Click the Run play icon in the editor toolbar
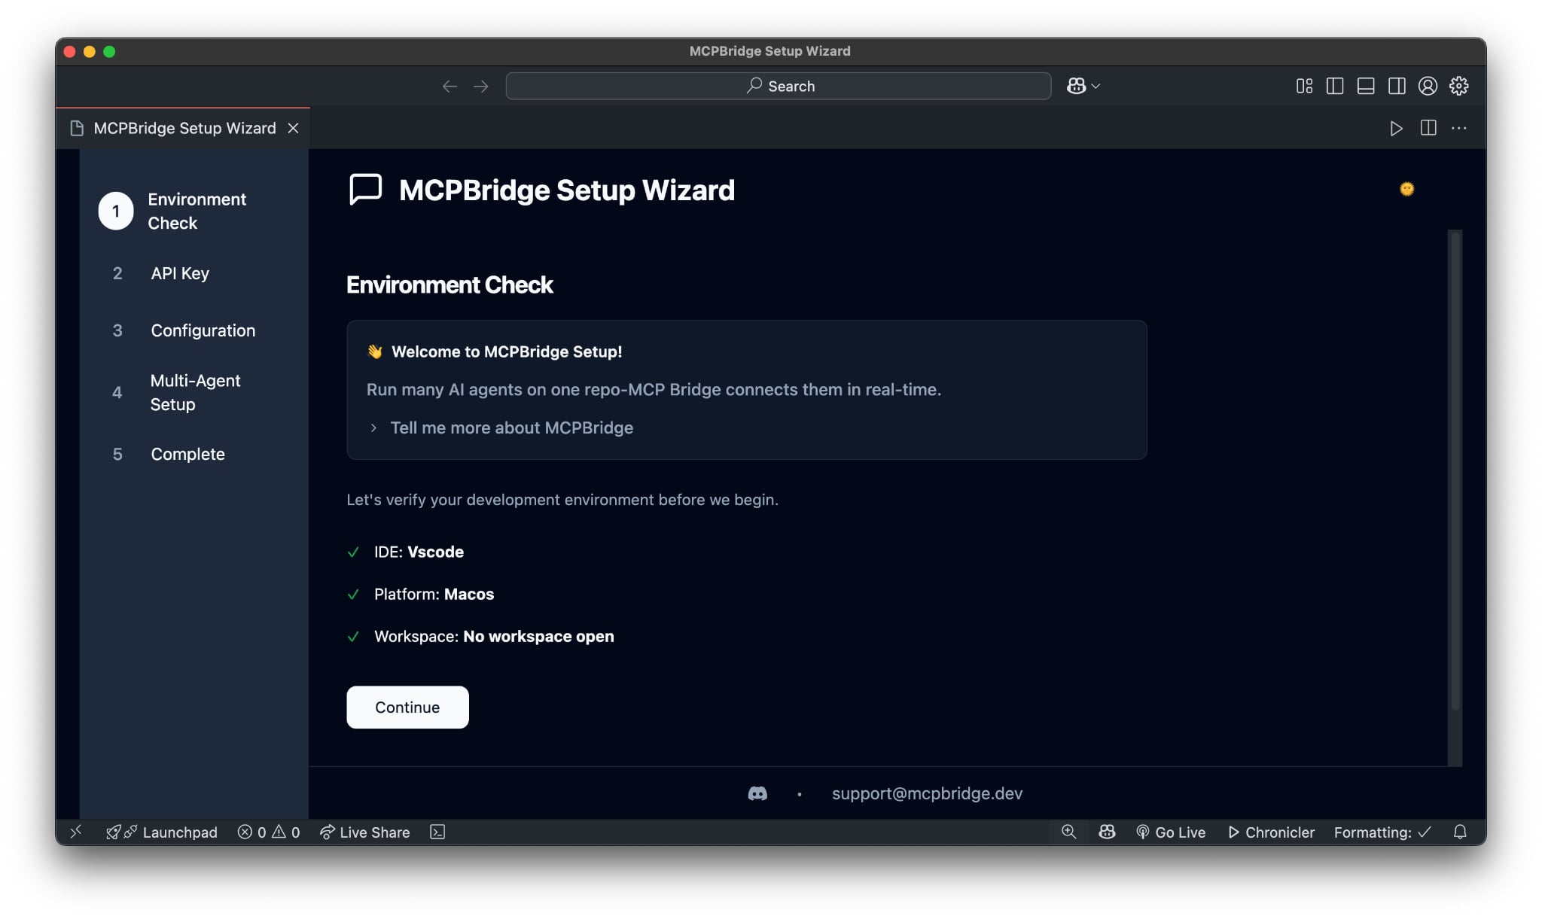This screenshot has height=919, width=1542. pos(1396,128)
